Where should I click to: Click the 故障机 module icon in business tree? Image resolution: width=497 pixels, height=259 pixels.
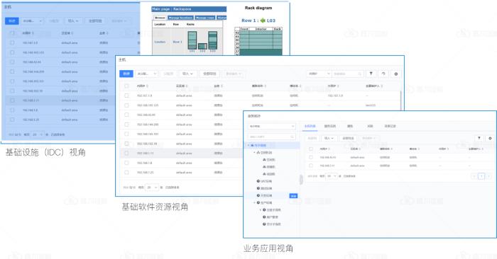click(x=264, y=167)
